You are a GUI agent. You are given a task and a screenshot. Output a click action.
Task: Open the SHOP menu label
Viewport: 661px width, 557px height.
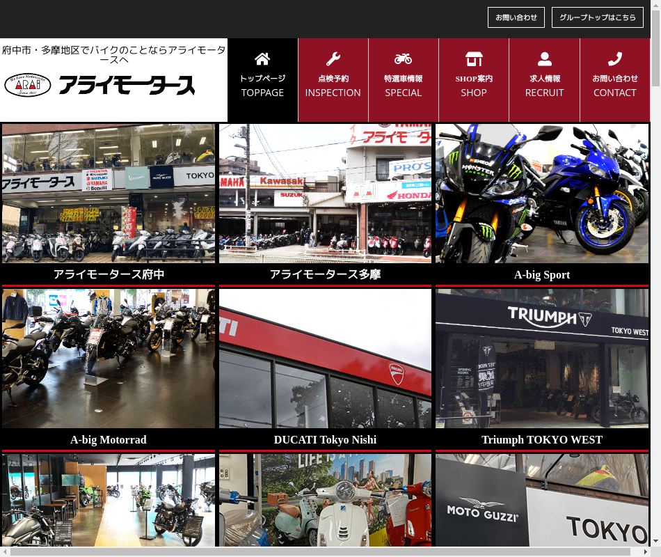pos(474,93)
